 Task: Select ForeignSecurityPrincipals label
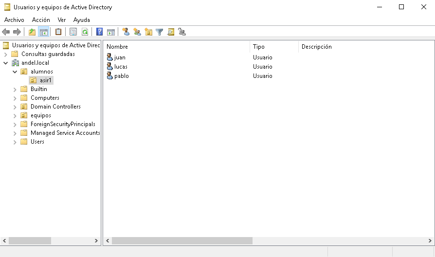(63, 124)
